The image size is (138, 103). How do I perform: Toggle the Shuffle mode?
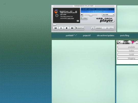tap(80, 28)
